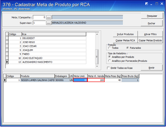Click Meta Vl. Venda cell with 100

tap(96, 80)
